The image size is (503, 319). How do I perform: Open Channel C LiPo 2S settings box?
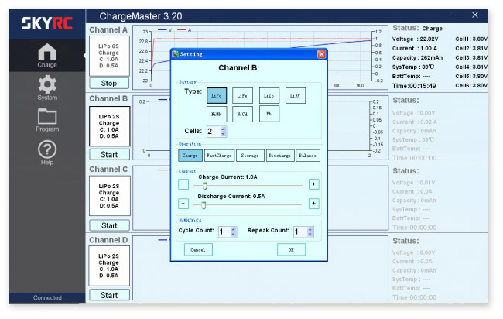pos(109,196)
